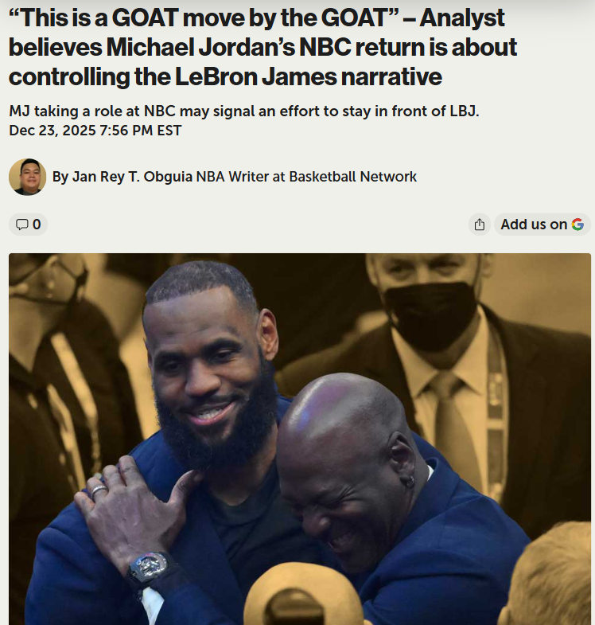
Task: Open the comments via speech bubble icon
Action: (21, 225)
